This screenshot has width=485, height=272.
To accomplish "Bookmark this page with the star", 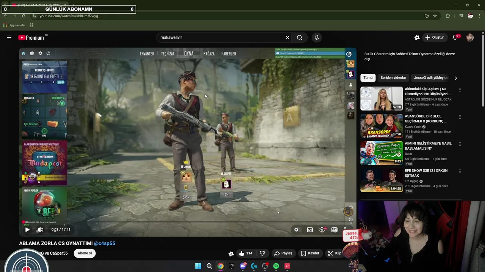I will (x=435, y=16).
